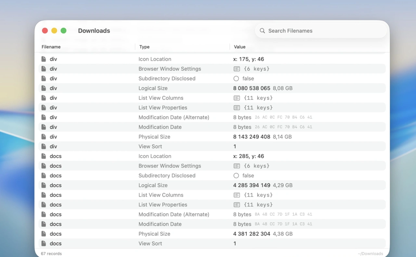Select the Type column header
The width and height of the screenshot is (416, 257).
point(144,47)
